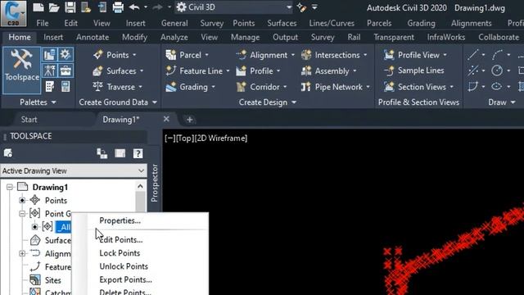524x295 pixels.
Task: Open the Surfaces menu in menu bar
Action: click(282, 23)
